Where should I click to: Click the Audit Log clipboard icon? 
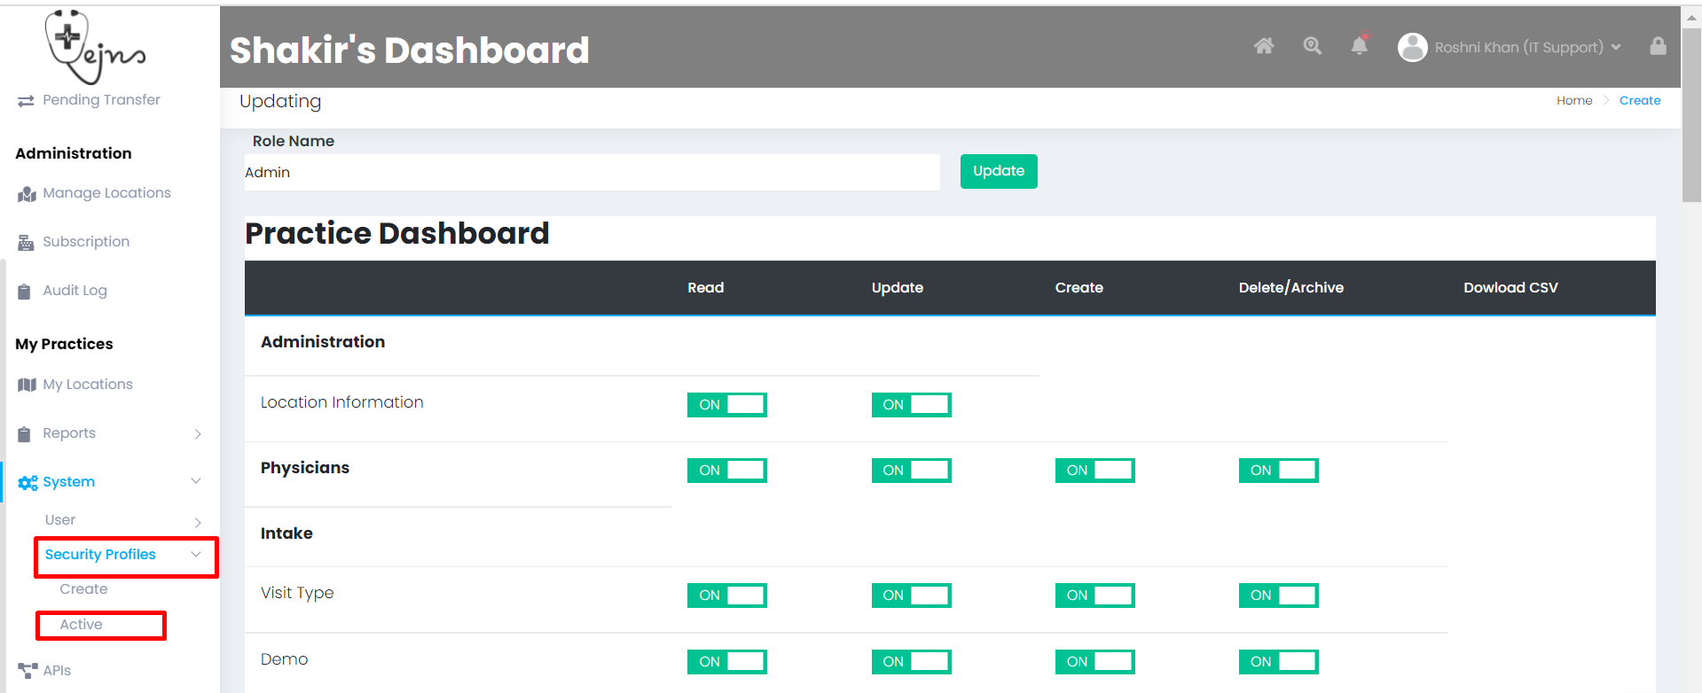[x=25, y=292]
